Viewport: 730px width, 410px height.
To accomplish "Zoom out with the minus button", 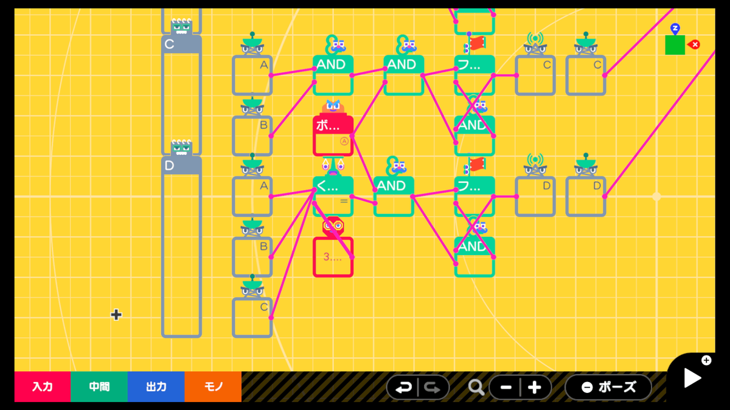I will click(x=506, y=387).
